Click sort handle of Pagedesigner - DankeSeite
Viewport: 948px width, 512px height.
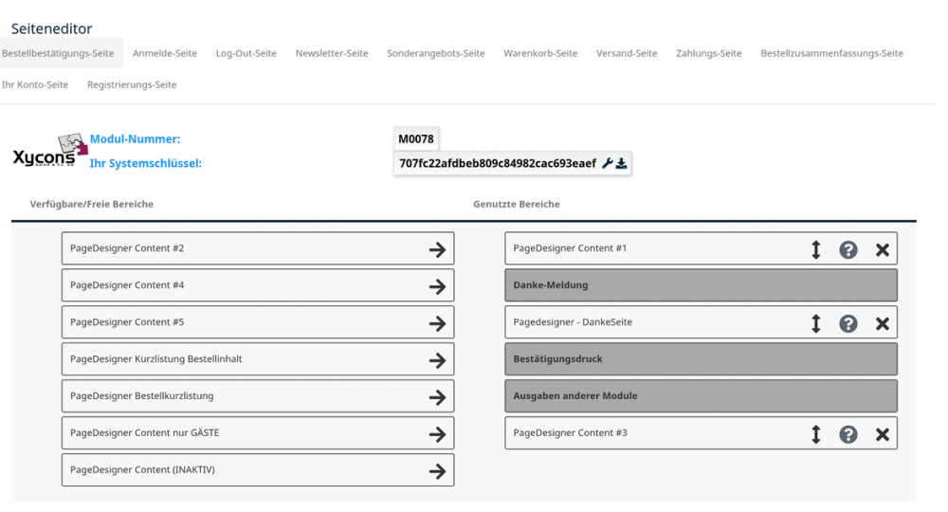[x=815, y=323]
